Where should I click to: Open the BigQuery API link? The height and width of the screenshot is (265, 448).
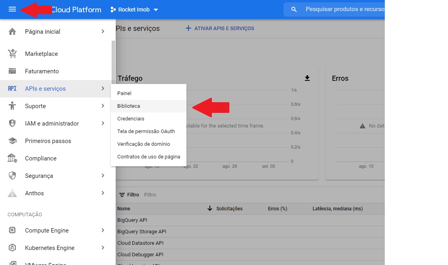pyautogui.click(x=132, y=220)
